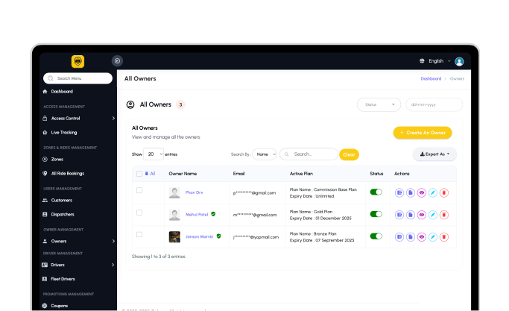Edit Jonson Marvin with pencil icon
The image size is (509, 311).
click(433, 237)
